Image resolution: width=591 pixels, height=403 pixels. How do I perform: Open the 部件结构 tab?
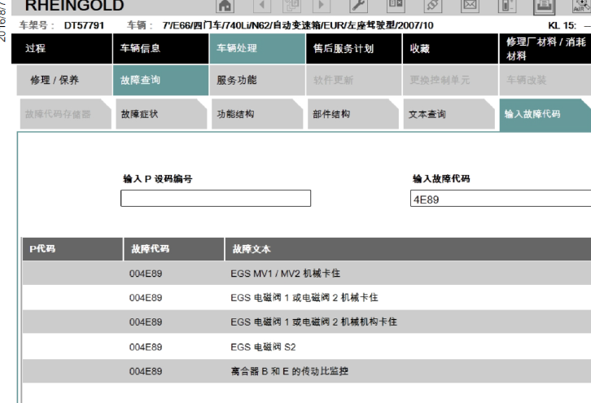point(353,114)
